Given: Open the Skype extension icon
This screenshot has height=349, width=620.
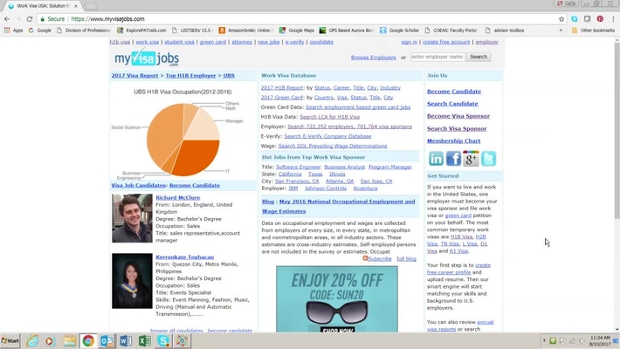Looking at the screenshot, I should [x=574, y=19].
